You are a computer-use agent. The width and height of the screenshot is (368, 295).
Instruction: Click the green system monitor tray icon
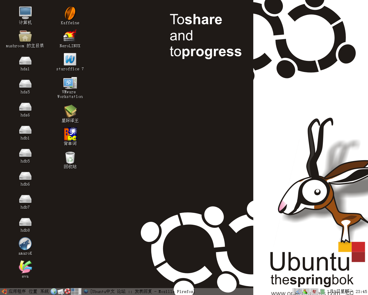323,292
